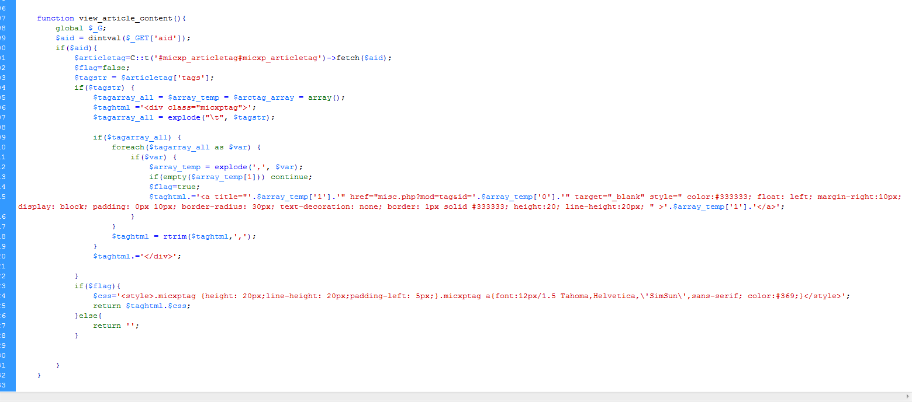Click the "return '';" line
Screen dimensions: 912x402
(x=116, y=326)
